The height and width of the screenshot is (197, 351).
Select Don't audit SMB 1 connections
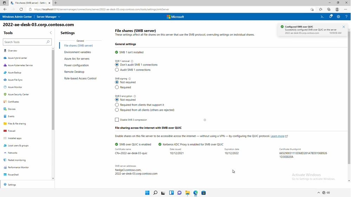tap(117, 65)
